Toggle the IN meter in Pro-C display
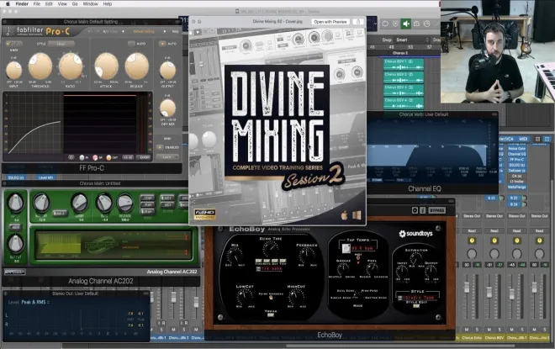The width and height of the screenshot is (555, 349). pos(84,157)
